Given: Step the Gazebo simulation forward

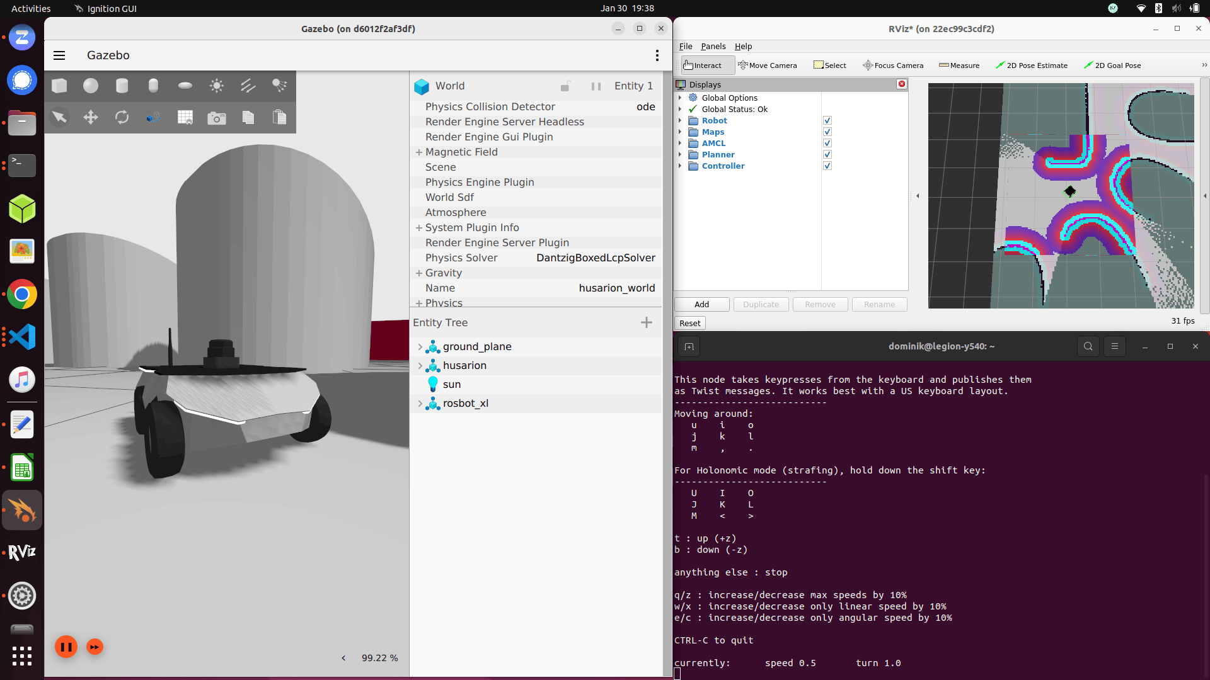Looking at the screenshot, I should point(95,647).
